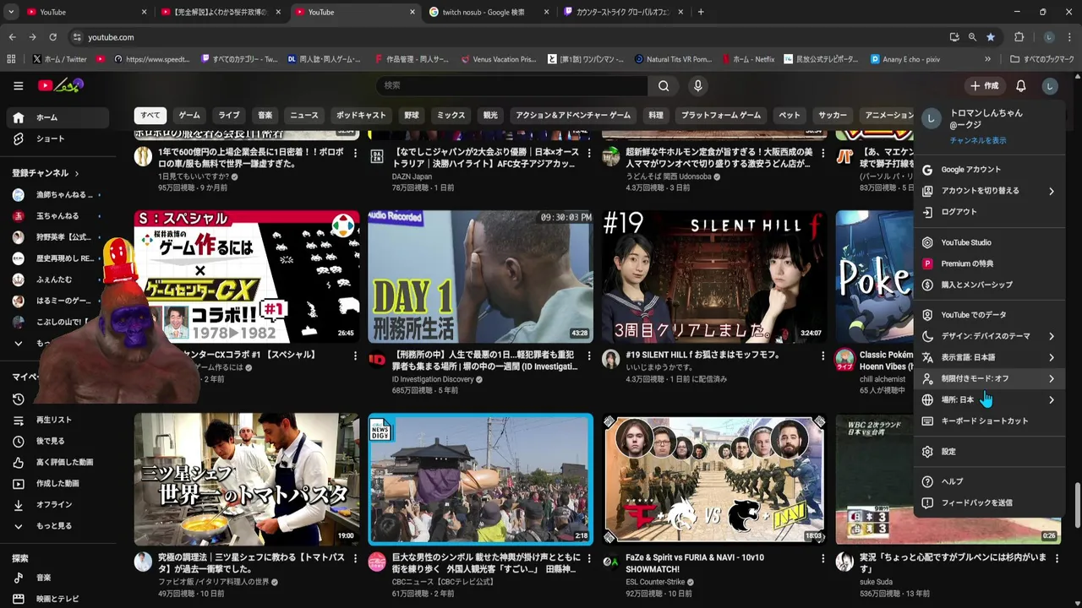Open the Chrome apps grid icon
This screenshot has height=608, width=1082.
tap(11, 59)
